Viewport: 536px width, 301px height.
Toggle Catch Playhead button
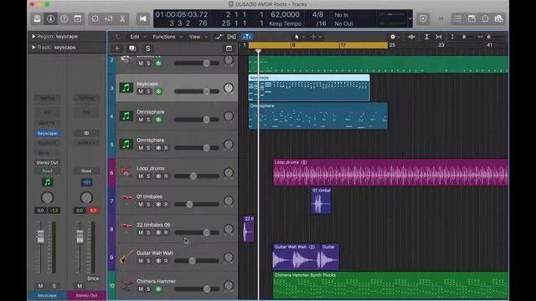[247, 37]
